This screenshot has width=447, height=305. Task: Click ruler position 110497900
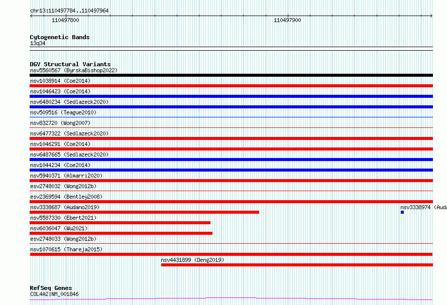point(287,20)
